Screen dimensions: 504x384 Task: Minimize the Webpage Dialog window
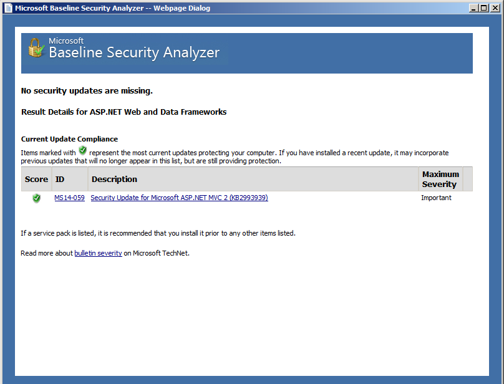tap(473, 8)
